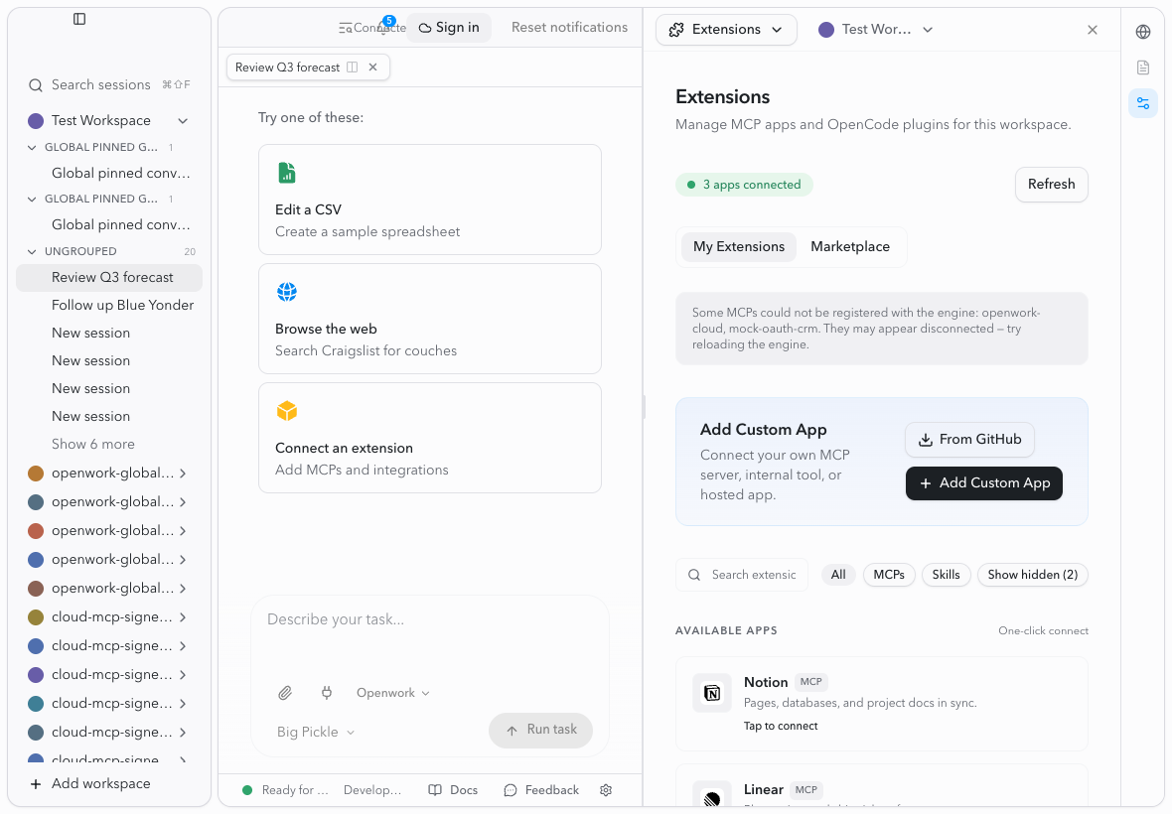Select the My Extensions tab

tap(739, 247)
